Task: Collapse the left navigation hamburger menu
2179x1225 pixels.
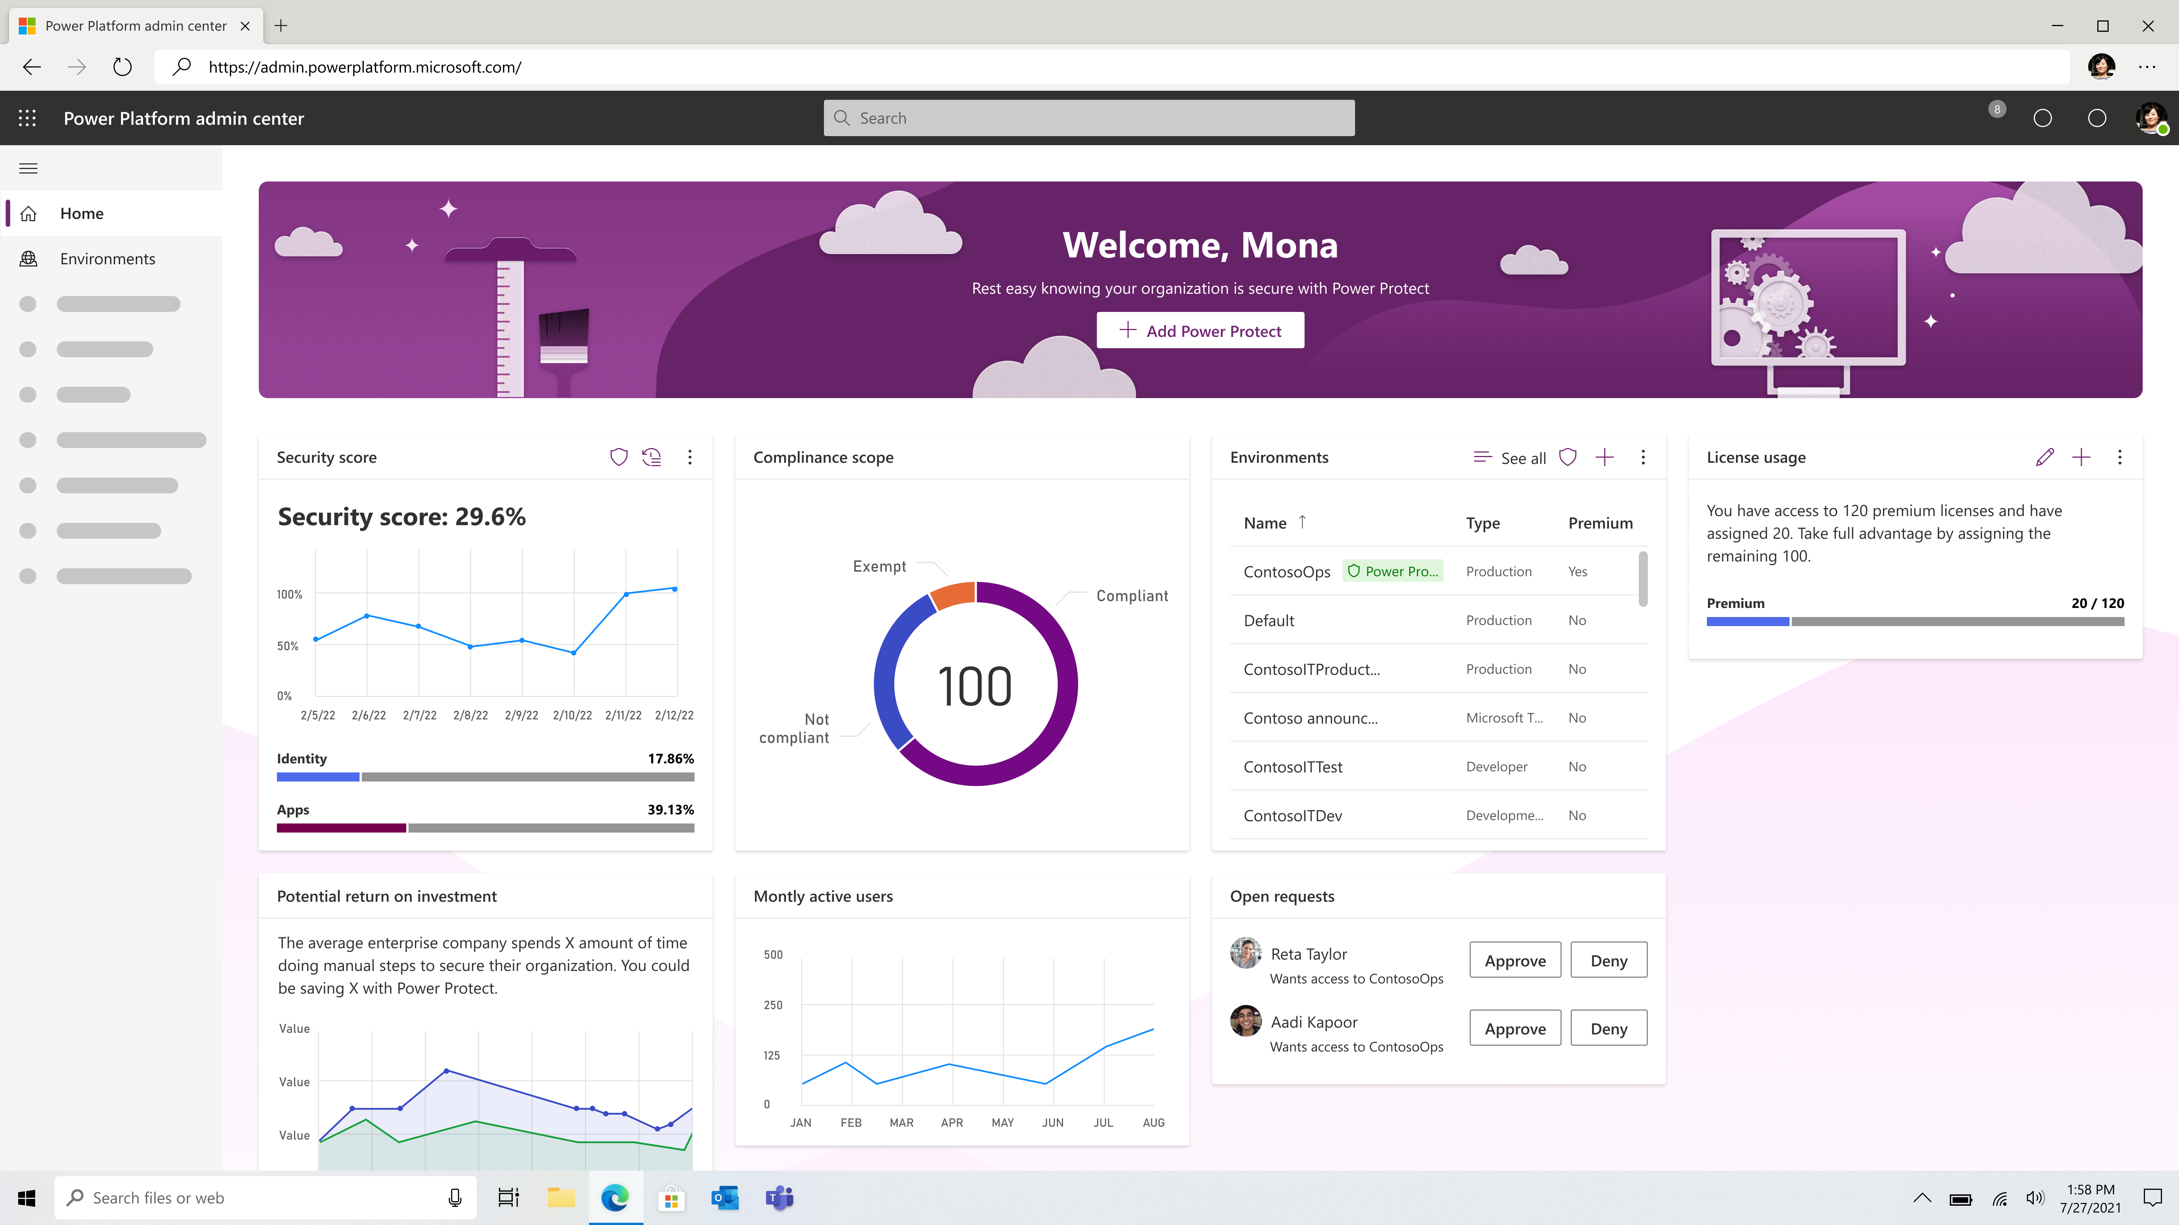Action: [x=28, y=168]
